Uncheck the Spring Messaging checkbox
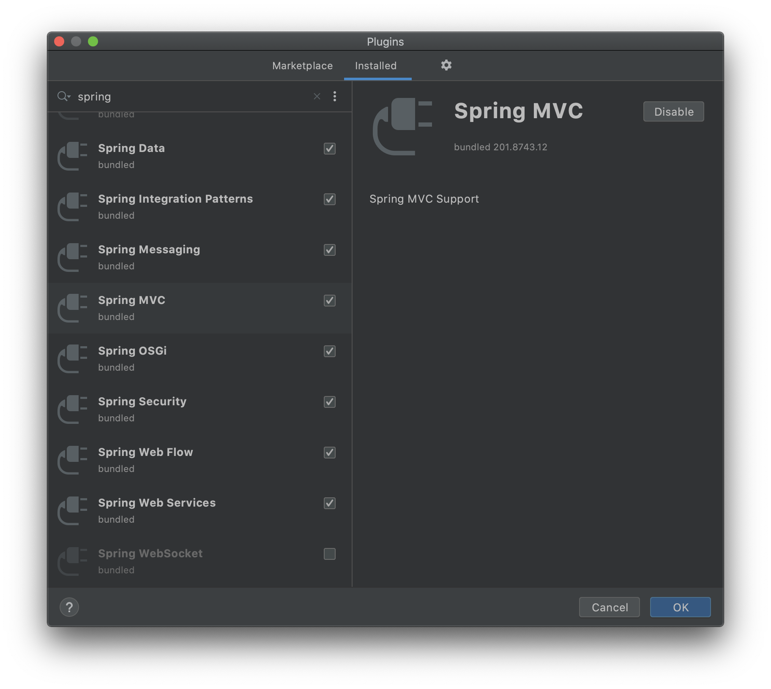Image resolution: width=771 pixels, height=689 pixels. pyautogui.click(x=330, y=250)
